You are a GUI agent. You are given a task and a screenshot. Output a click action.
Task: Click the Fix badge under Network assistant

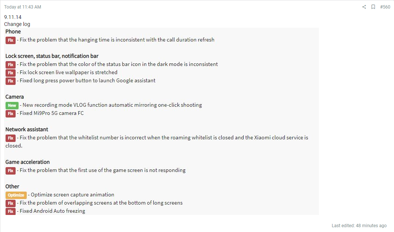click(x=10, y=138)
